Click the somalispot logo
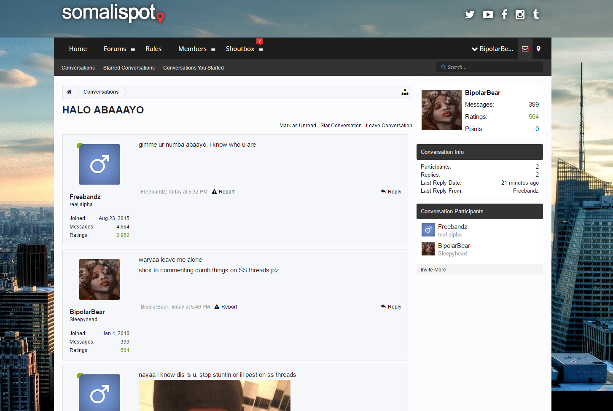613x411 pixels. pos(113,13)
